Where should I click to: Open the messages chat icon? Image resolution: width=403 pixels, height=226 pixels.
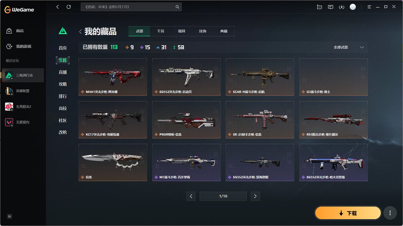(331, 7)
